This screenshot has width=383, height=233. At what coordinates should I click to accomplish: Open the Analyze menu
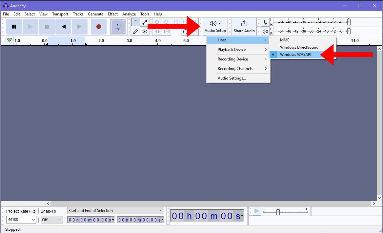[129, 14]
